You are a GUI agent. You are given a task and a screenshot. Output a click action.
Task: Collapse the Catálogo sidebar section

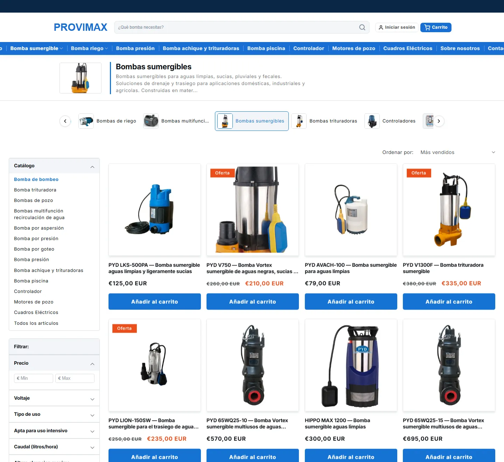pos(54,166)
